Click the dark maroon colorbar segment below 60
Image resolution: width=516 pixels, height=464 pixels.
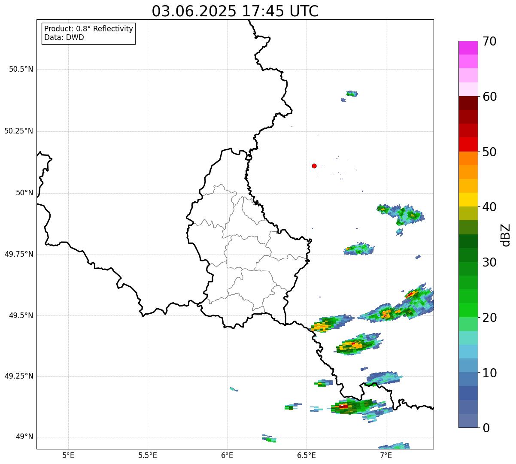(468, 103)
